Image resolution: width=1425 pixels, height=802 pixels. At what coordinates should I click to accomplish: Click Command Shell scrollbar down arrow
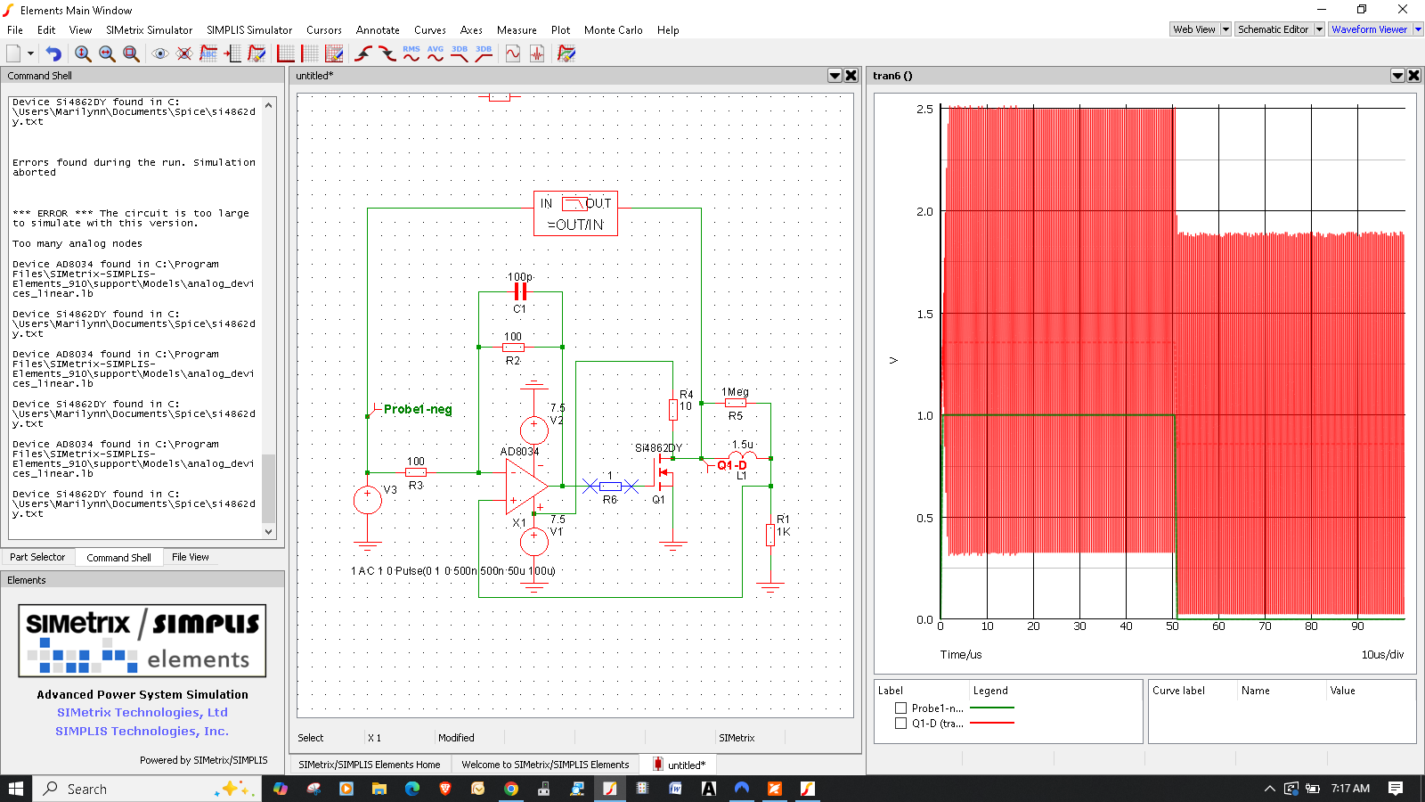[x=269, y=532]
